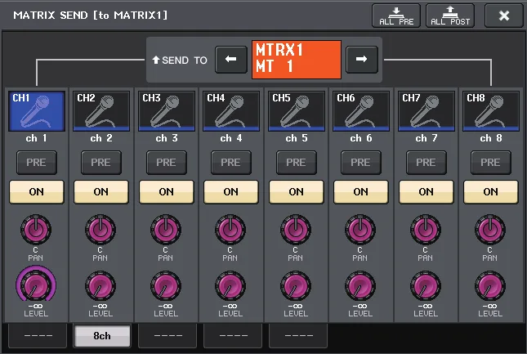Click the ALL POST icon button
The image size is (527, 354).
click(x=450, y=16)
